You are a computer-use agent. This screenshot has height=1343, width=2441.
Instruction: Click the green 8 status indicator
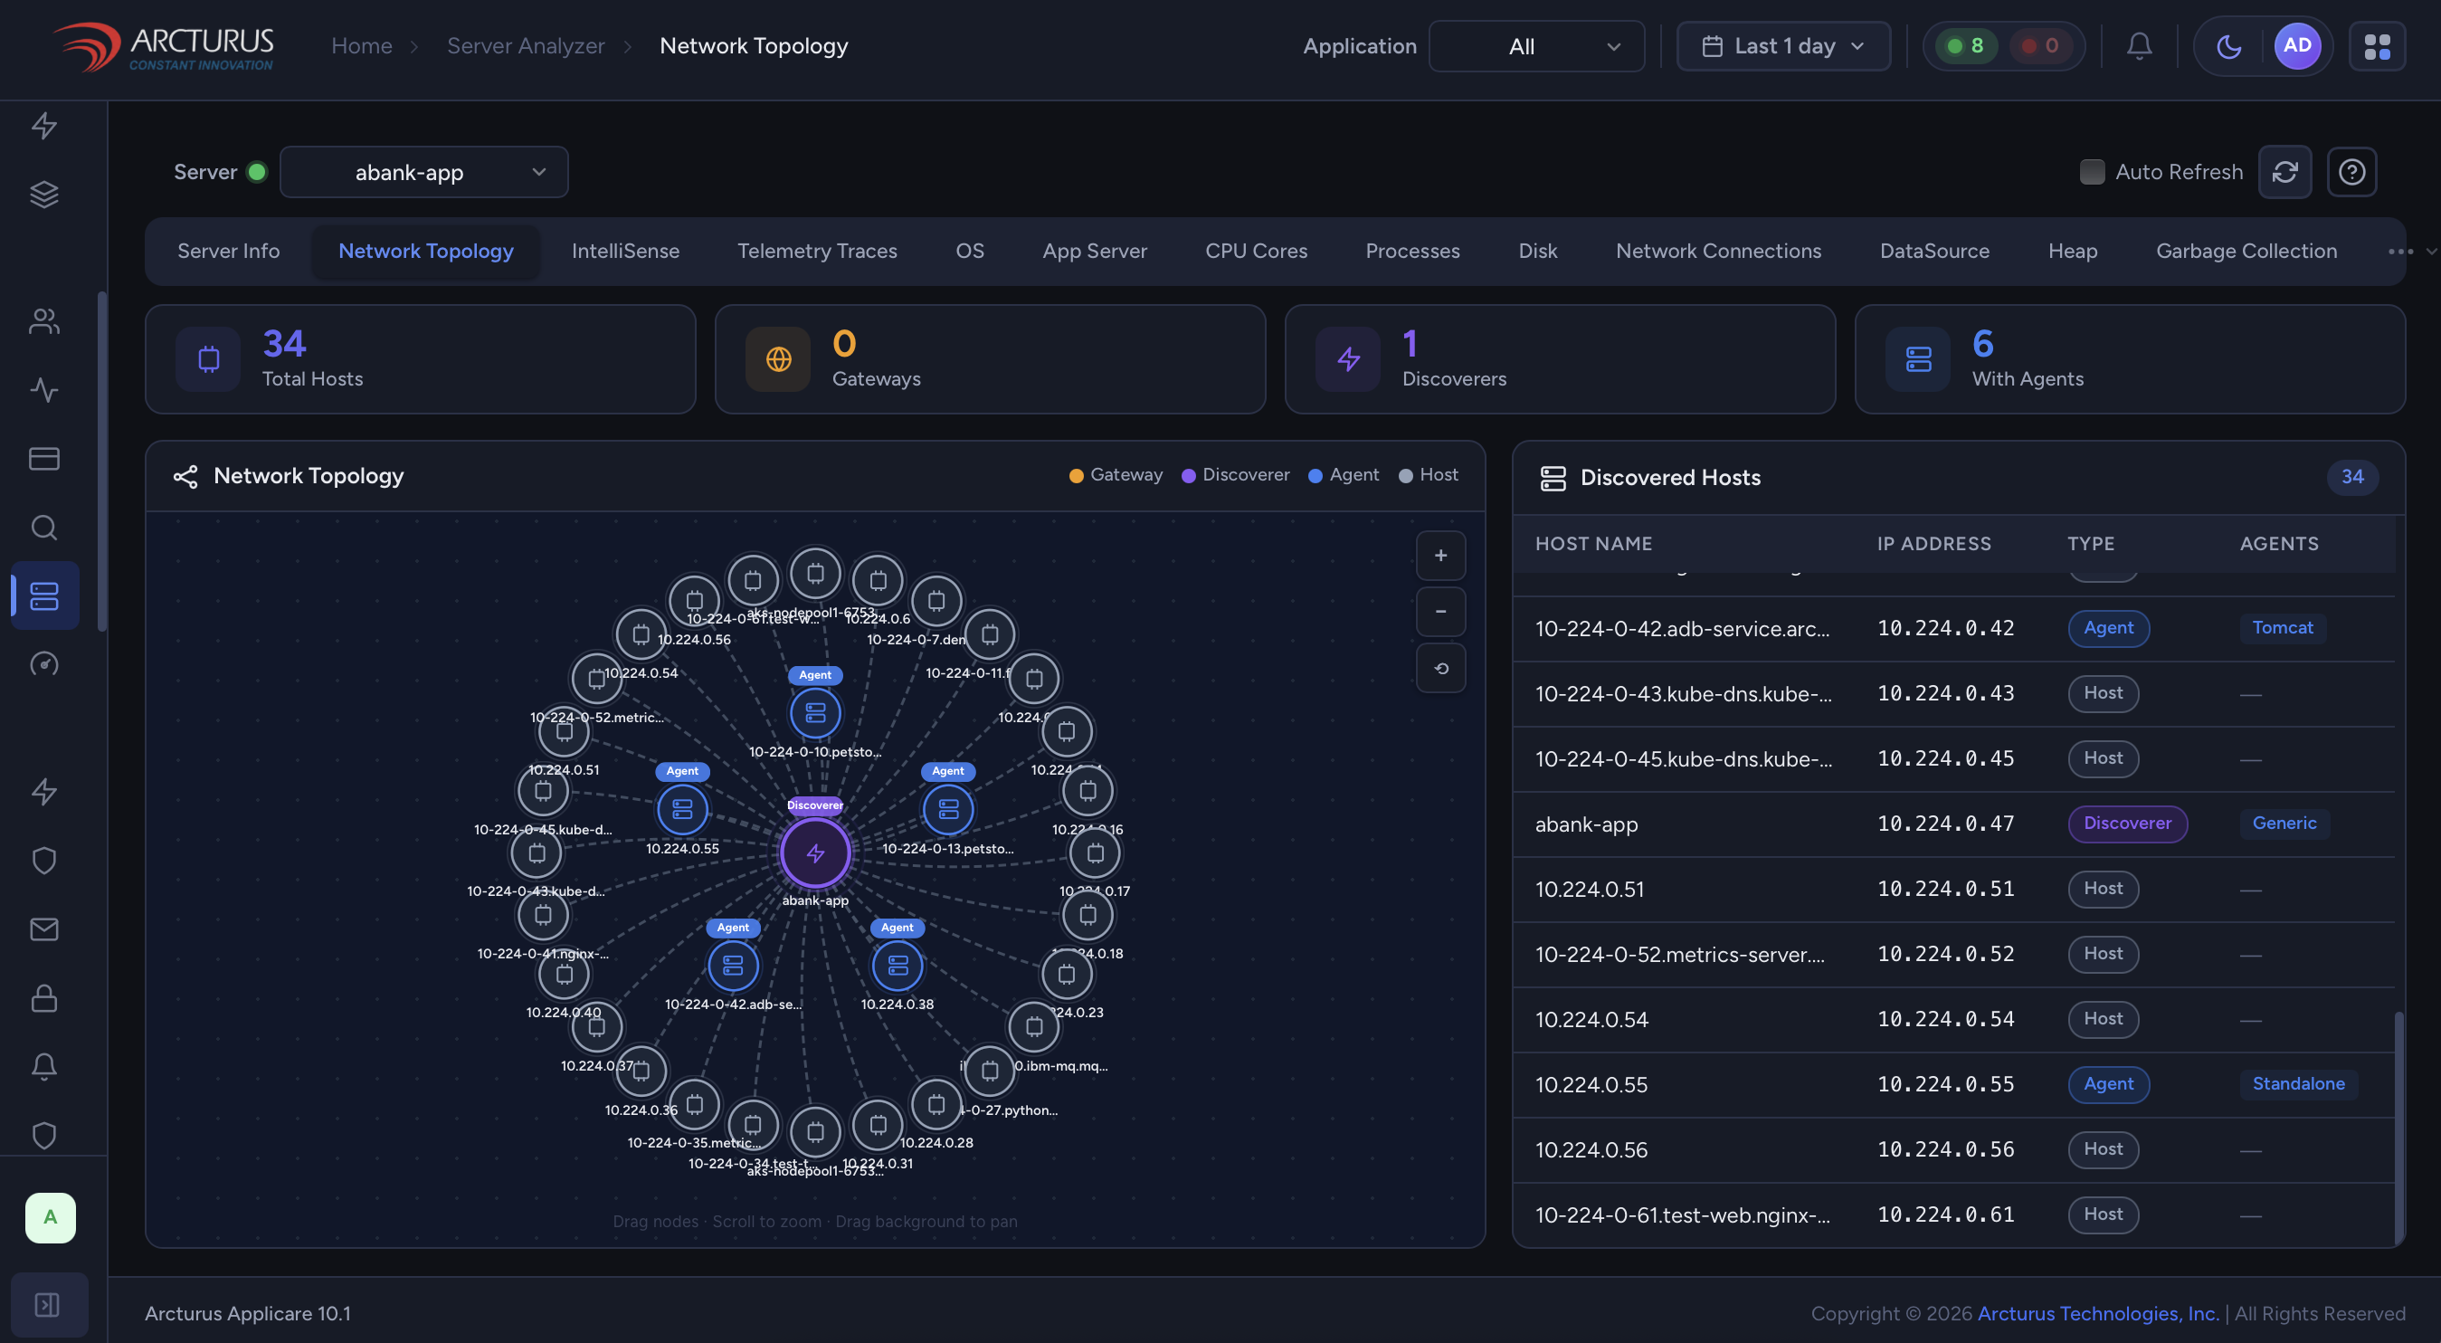1965,45
